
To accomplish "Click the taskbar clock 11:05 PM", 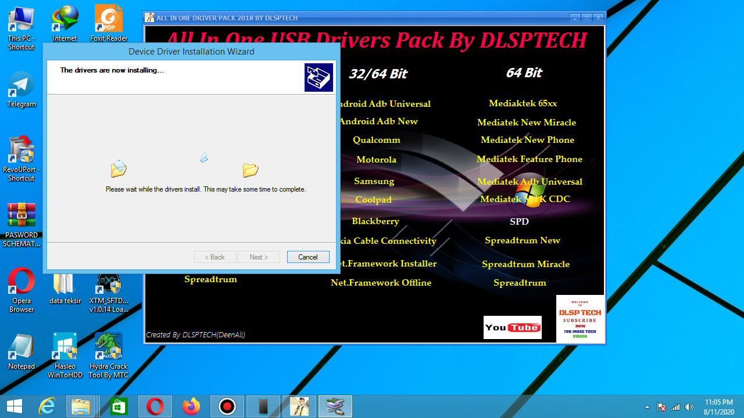I will point(718,406).
